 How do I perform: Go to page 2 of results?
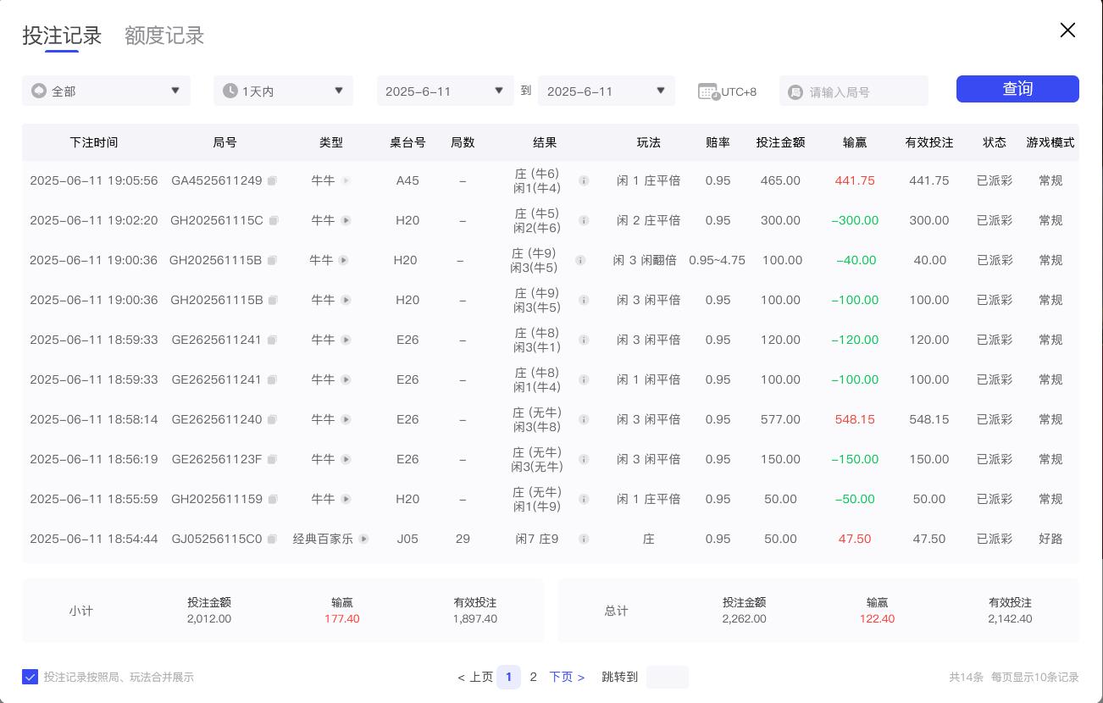tap(534, 677)
